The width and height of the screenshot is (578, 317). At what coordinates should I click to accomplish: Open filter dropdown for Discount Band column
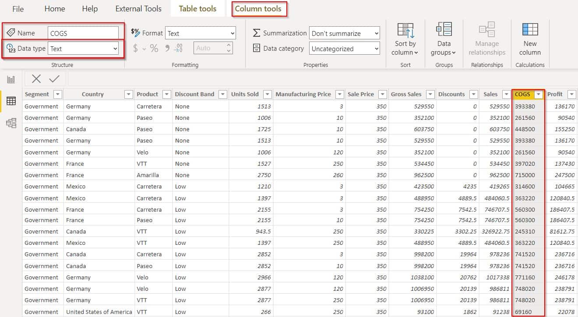tap(223, 94)
